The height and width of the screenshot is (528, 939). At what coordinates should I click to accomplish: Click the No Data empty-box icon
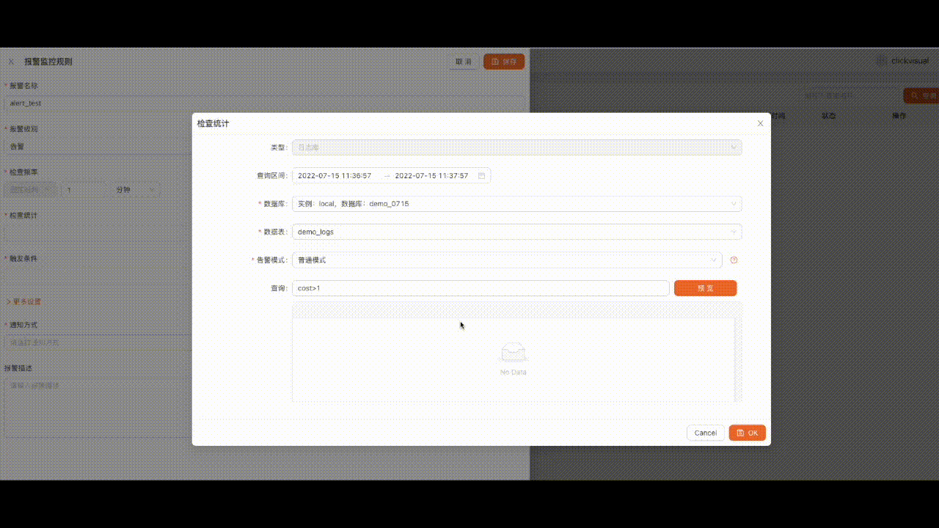coord(514,352)
